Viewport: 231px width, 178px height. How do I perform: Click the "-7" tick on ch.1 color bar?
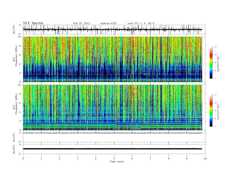(x=215, y=79)
